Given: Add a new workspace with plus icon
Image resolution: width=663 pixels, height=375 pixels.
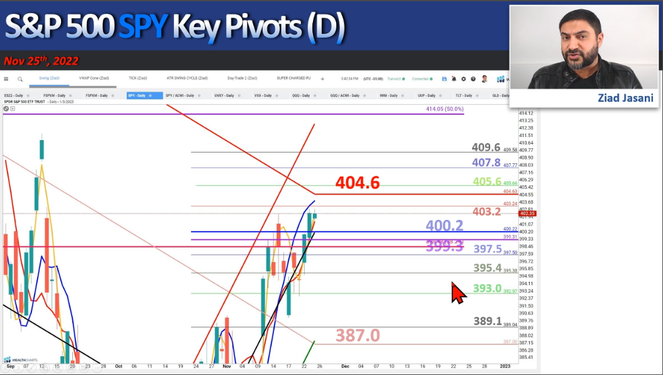Looking at the screenshot, I should click(x=322, y=79).
